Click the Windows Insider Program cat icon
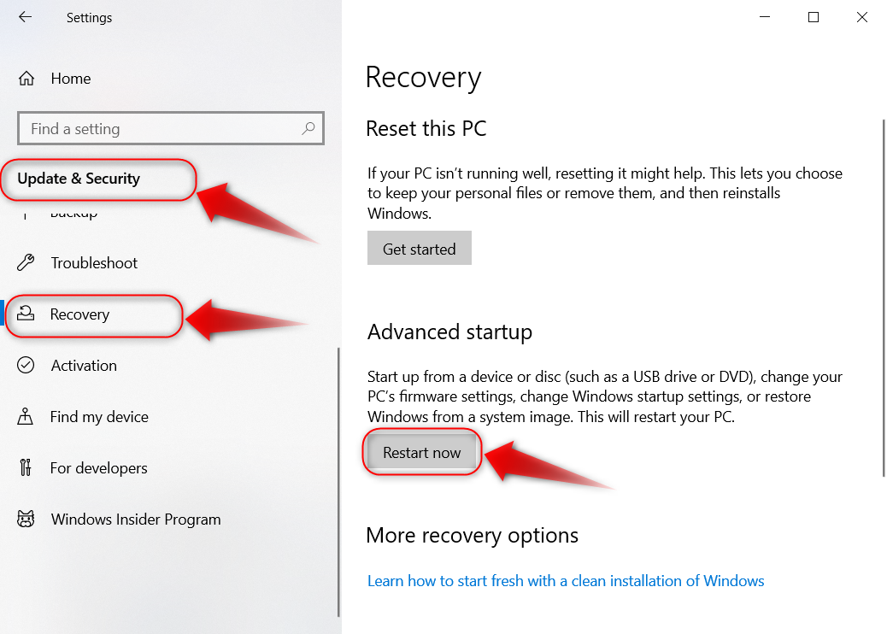Image resolution: width=887 pixels, height=634 pixels. point(26,520)
